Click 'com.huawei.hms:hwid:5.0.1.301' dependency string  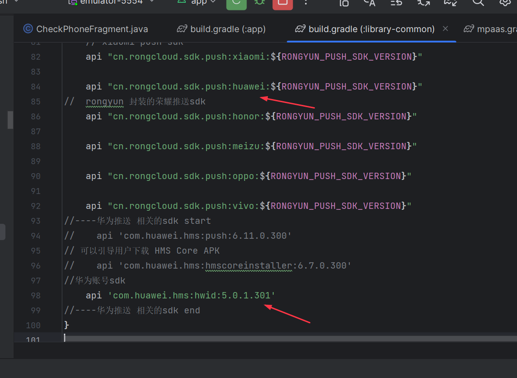click(191, 295)
